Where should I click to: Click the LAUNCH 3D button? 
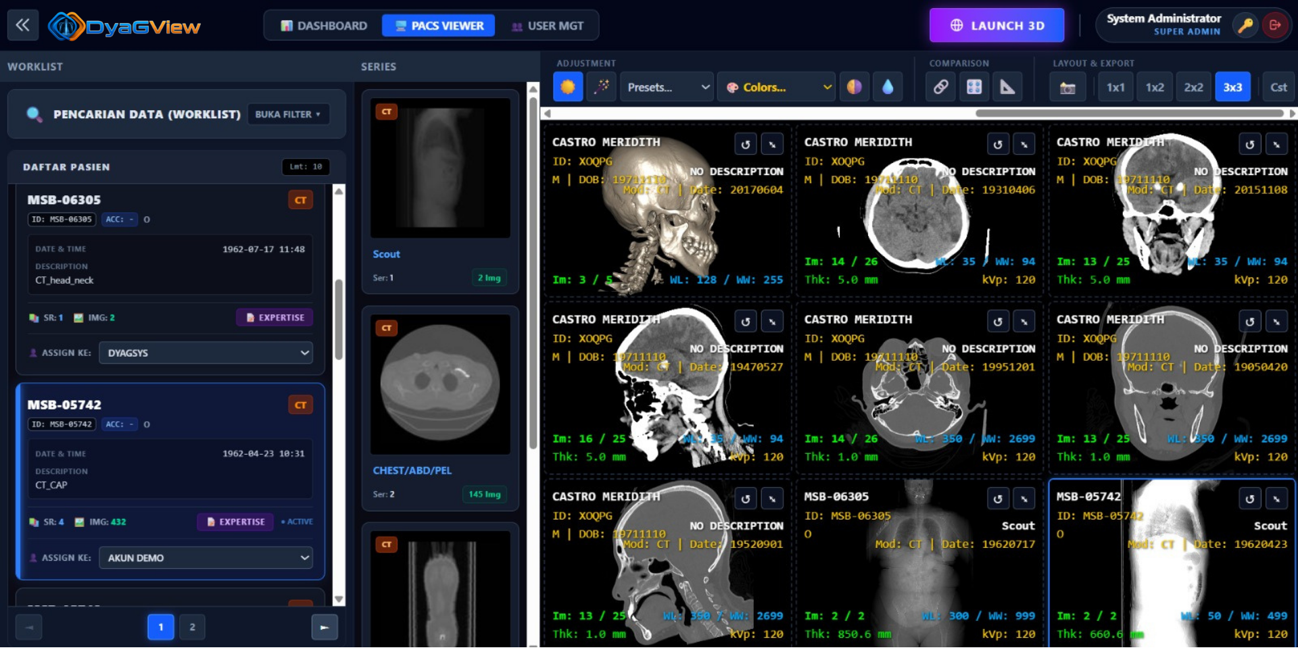[x=997, y=26]
